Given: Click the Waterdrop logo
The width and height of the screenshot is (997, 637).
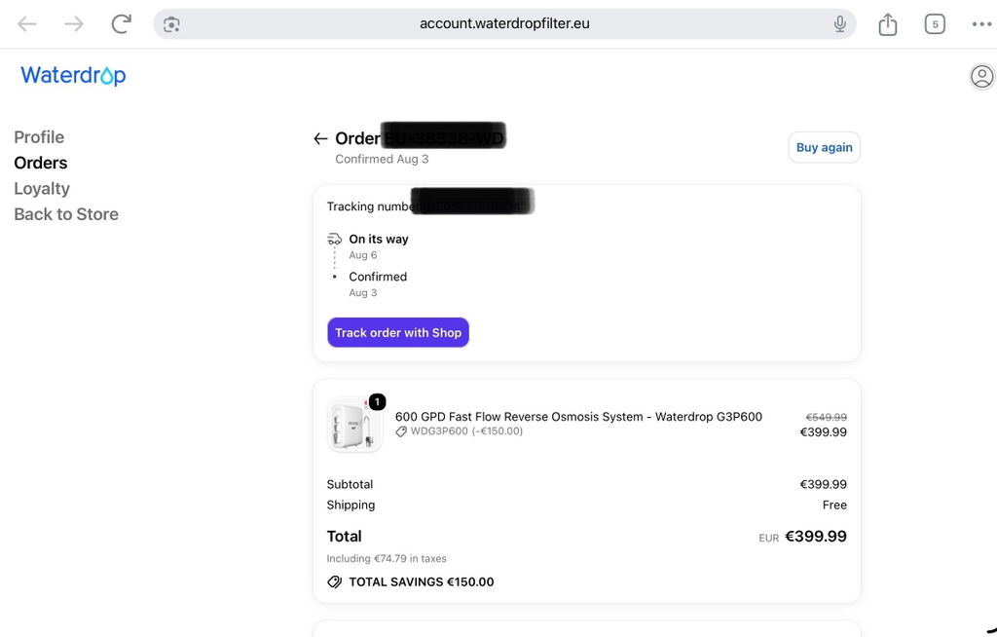Looking at the screenshot, I should (x=73, y=75).
